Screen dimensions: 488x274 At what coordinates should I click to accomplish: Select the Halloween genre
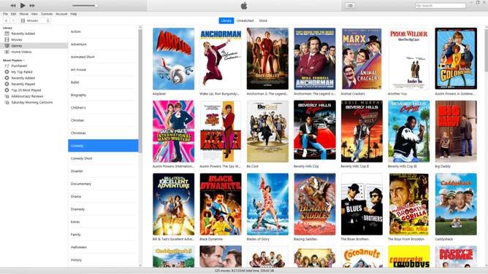point(103,247)
